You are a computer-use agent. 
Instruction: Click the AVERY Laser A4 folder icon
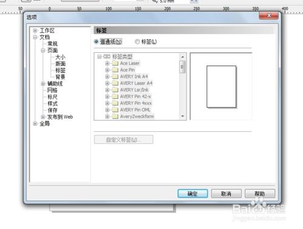coord(115,83)
